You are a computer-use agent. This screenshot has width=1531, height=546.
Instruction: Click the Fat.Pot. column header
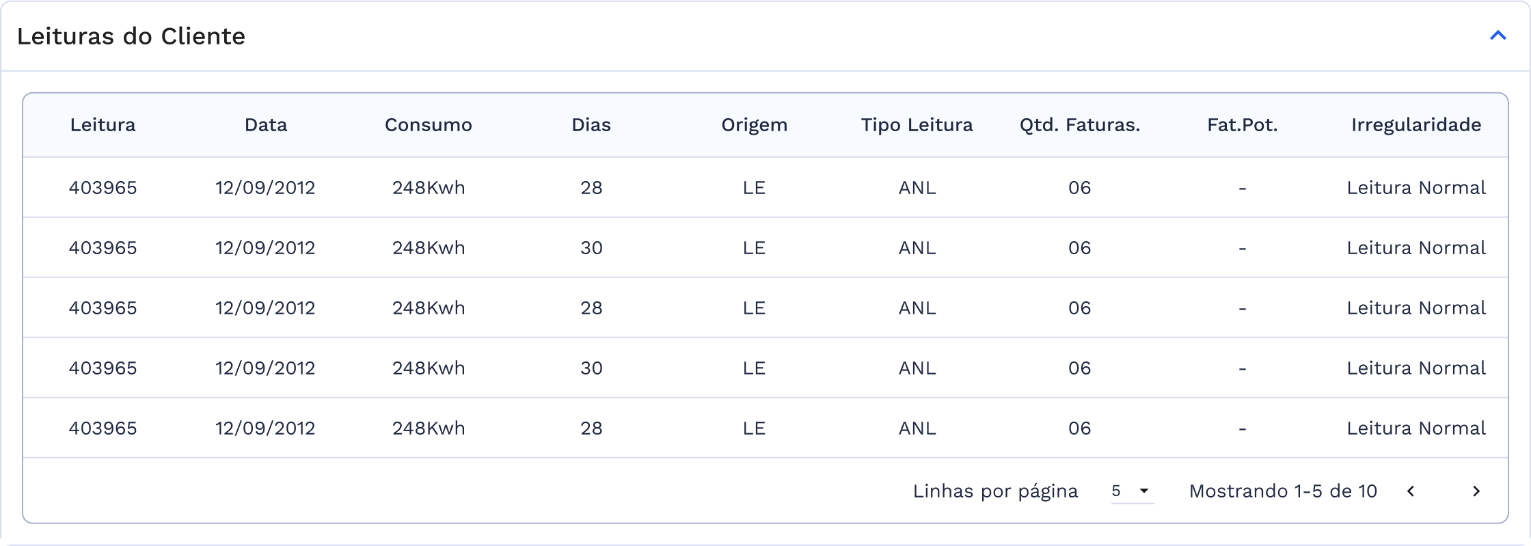pyautogui.click(x=1242, y=125)
